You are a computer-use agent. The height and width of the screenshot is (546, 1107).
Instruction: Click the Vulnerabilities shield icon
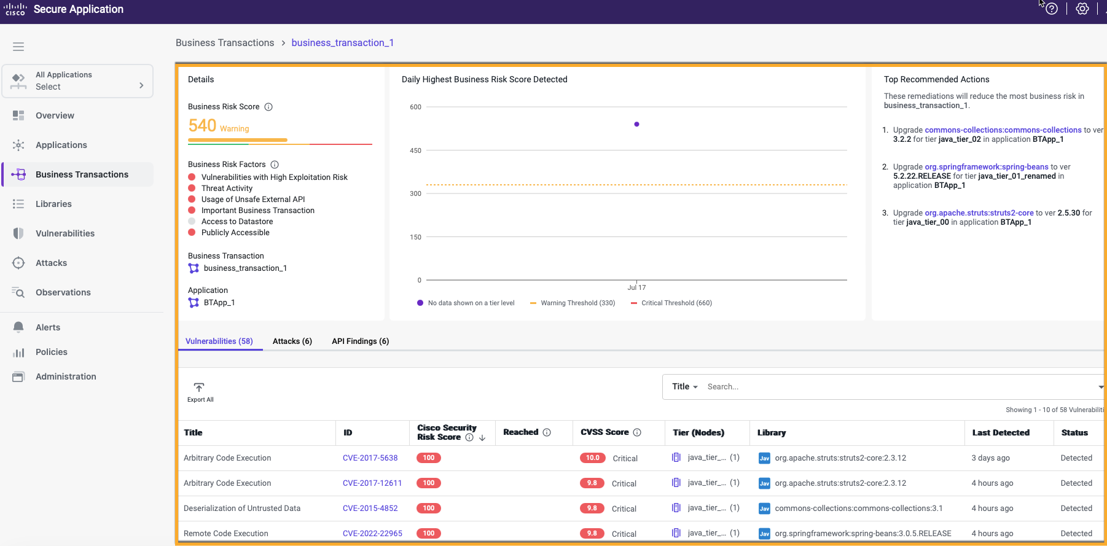pyautogui.click(x=18, y=233)
